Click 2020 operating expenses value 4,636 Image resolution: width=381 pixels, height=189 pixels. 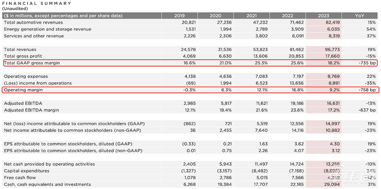pyautogui.click(x=226, y=76)
